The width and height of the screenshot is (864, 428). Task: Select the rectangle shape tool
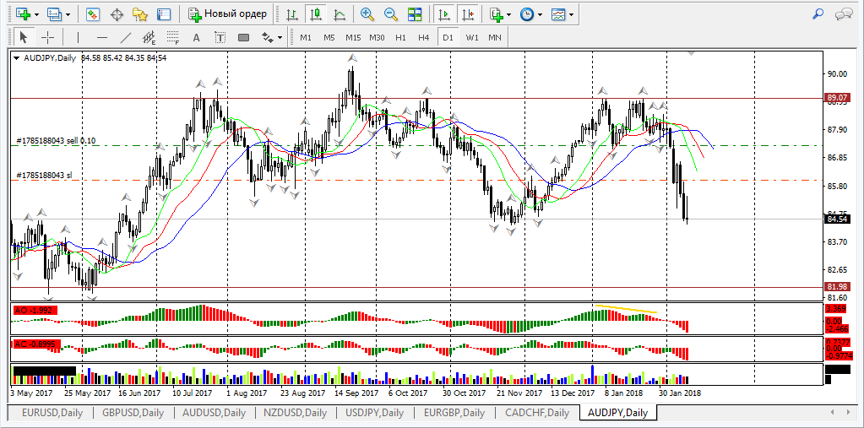coord(243,37)
